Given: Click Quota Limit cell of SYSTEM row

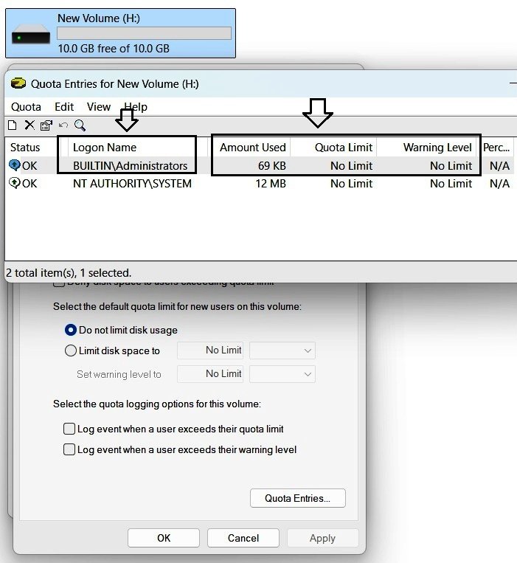Looking at the screenshot, I should pyautogui.click(x=351, y=184).
